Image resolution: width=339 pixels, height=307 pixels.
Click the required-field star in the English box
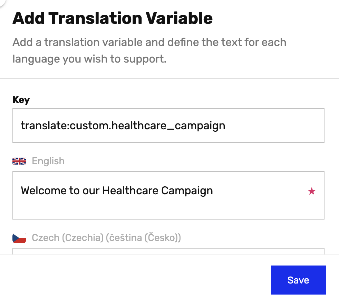coord(312,190)
